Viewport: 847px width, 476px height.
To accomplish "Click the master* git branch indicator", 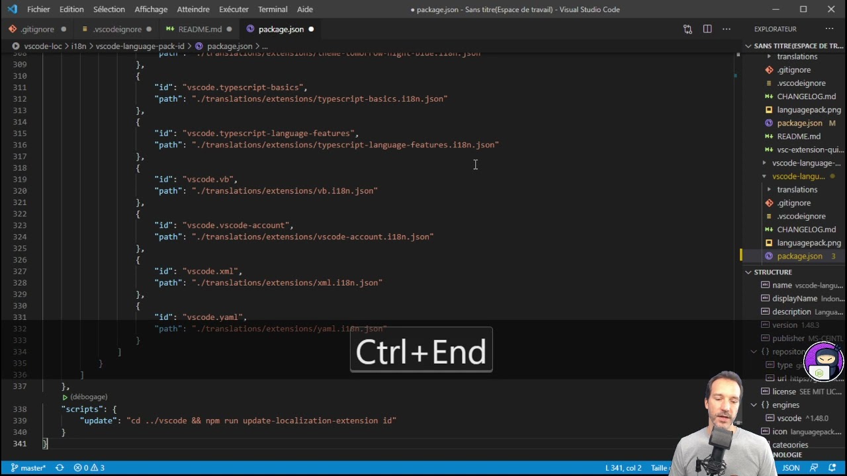I will 28,467.
